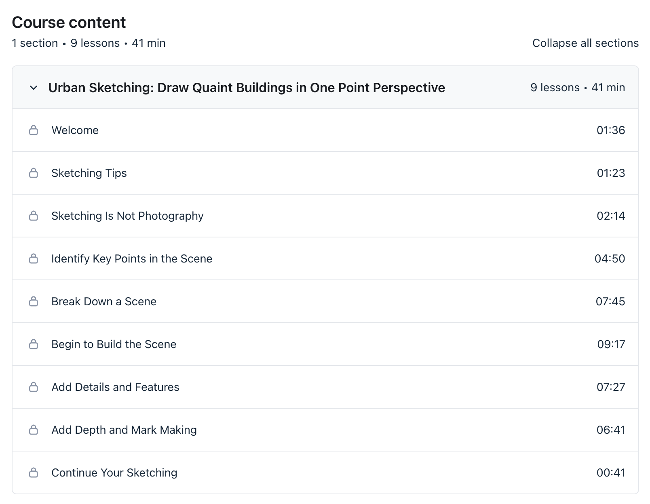Click lock icon for Sketching Is Not Photography
The image size is (650, 504).
point(34,216)
